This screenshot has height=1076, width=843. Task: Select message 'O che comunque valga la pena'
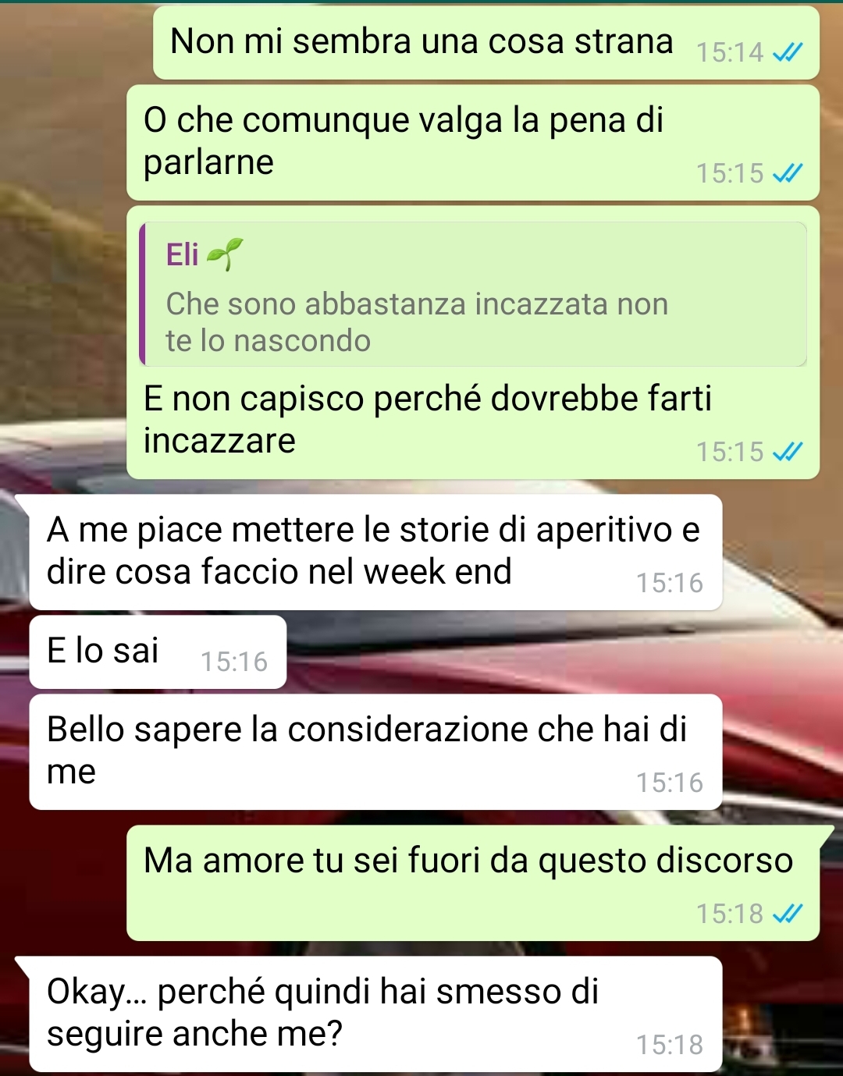[x=473, y=143]
